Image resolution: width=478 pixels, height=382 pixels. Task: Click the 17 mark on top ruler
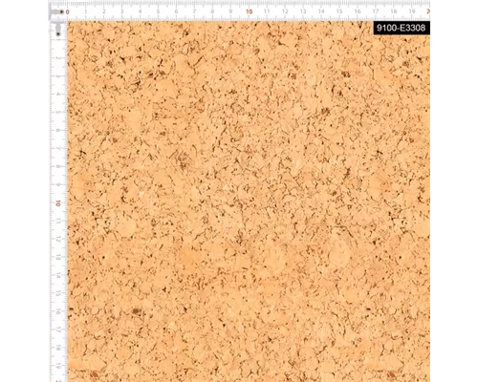click(x=376, y=11)
